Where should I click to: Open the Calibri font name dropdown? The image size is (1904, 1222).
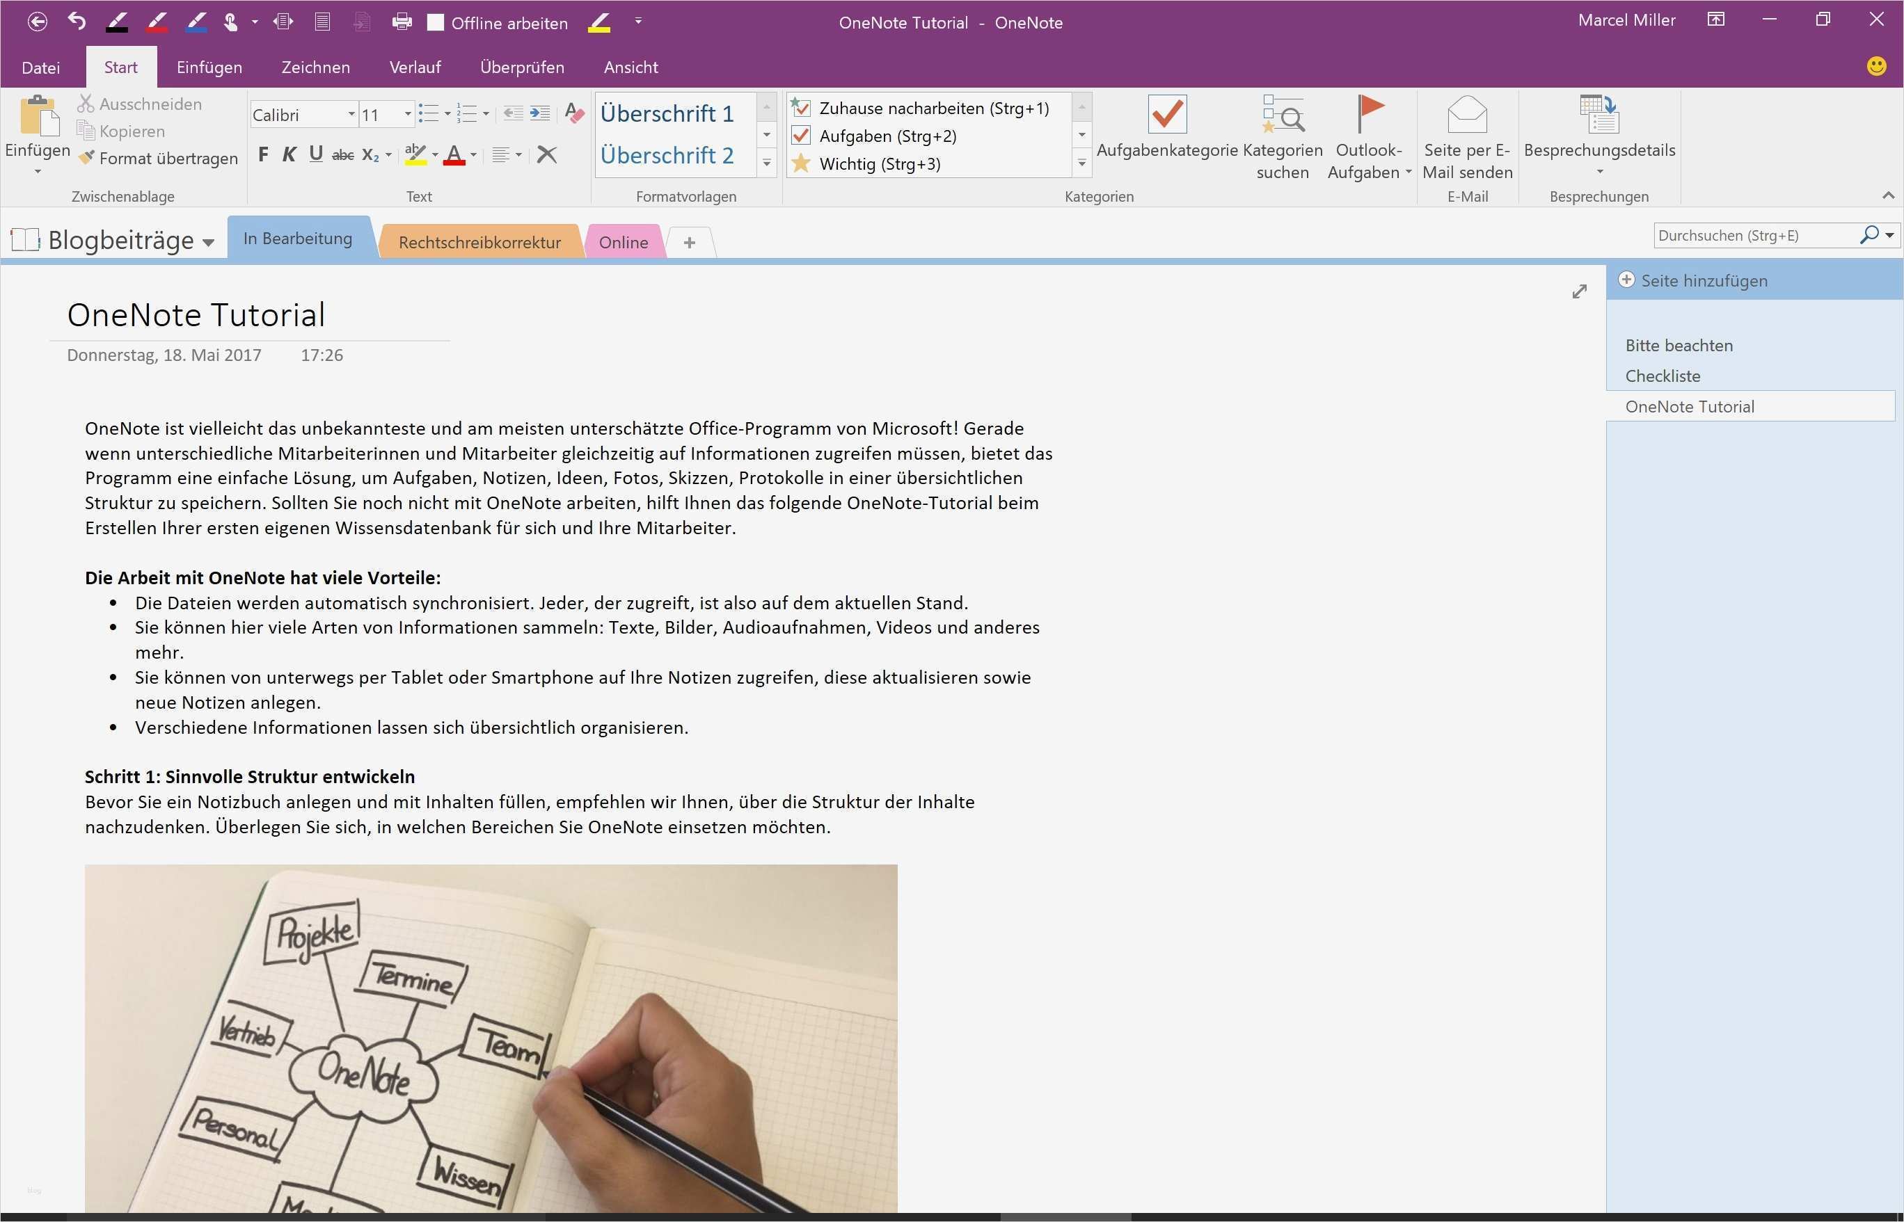(x=351, y=115)
